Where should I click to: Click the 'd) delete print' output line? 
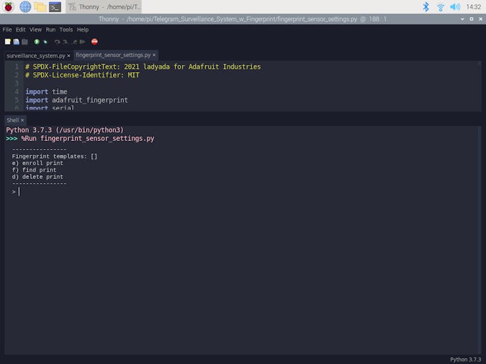click(37, 176)
